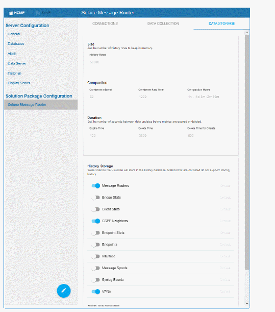Image resolution: width=275 pixels, height=312 pixels.
Task: Click the Solace Message Router page title
Action: 108,13
